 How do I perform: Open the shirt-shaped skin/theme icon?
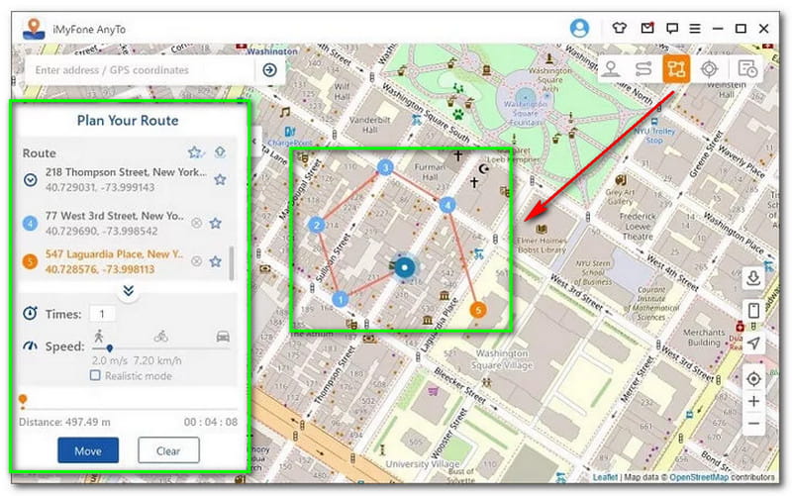point(620,29)
